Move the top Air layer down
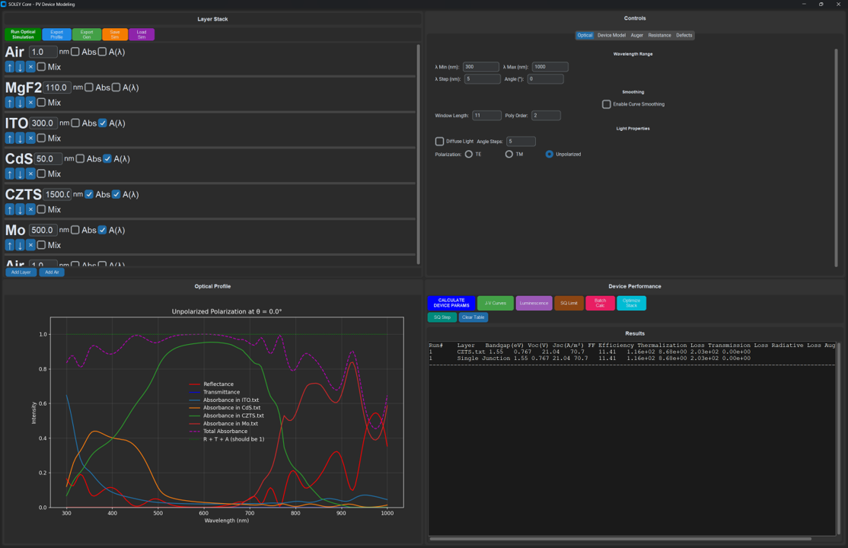This screenshot has height=548, width=848. tap(20, 67)
